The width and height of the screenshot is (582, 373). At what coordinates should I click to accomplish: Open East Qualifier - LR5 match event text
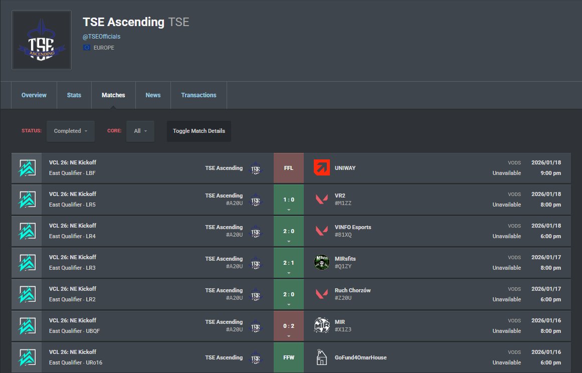point(72,205)
